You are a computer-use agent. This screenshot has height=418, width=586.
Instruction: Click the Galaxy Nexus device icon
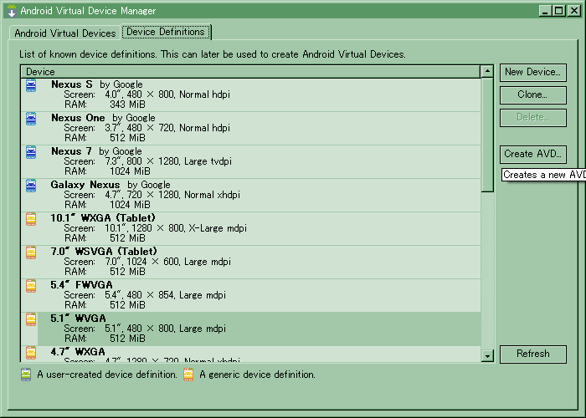click(31, 186)
